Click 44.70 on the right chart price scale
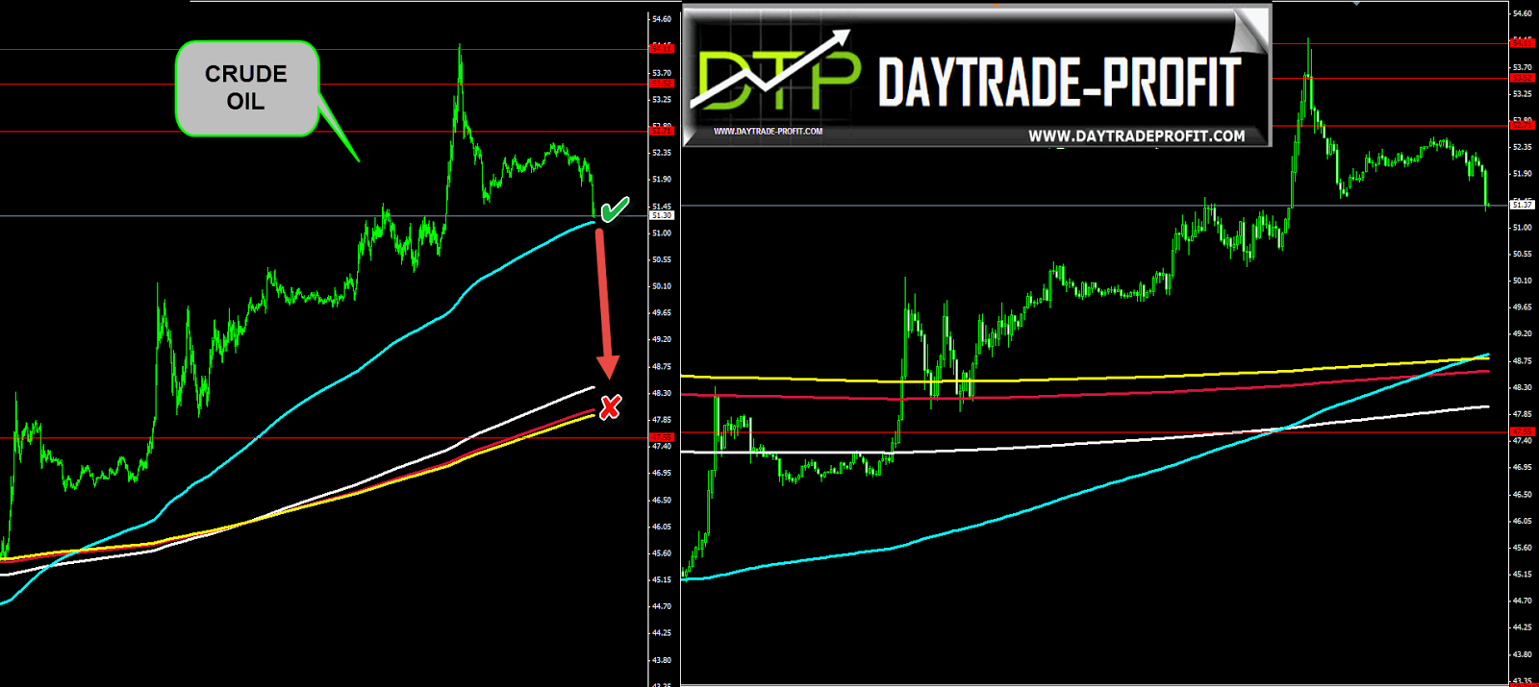Screen dimensions: 1539x687 (x=1523, y=601)
